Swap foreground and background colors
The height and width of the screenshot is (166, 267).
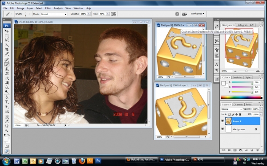tap(8, 135)
